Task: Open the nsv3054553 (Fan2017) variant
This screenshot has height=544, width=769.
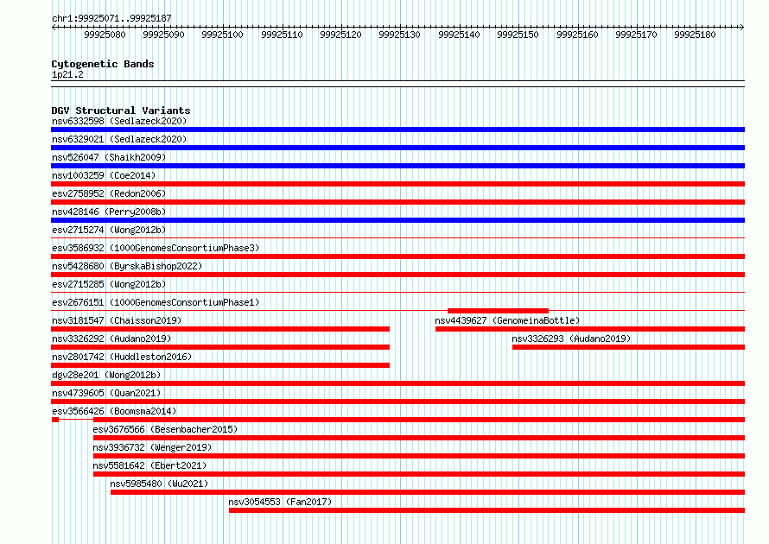Action: coord(280,502)
